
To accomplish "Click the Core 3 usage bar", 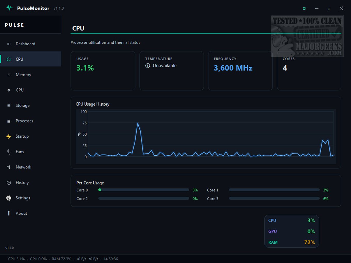I will click(x=274, y=199).
